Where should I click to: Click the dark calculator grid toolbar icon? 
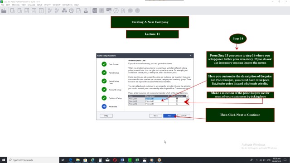click(95, 10)
